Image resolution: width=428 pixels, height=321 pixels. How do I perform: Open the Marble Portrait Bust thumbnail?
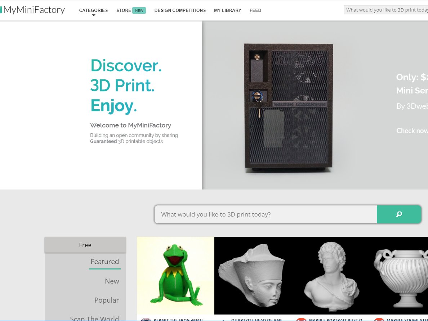pos(331,276)
